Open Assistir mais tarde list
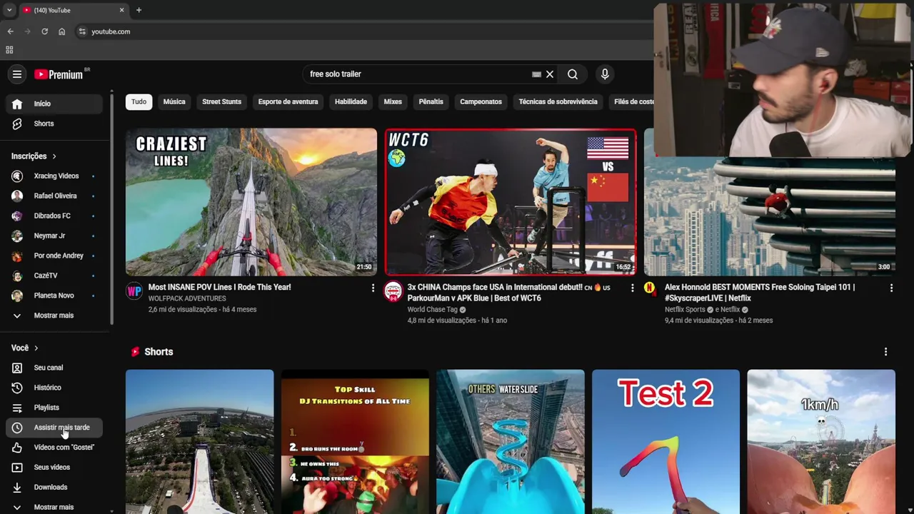 tap(54, 428)
